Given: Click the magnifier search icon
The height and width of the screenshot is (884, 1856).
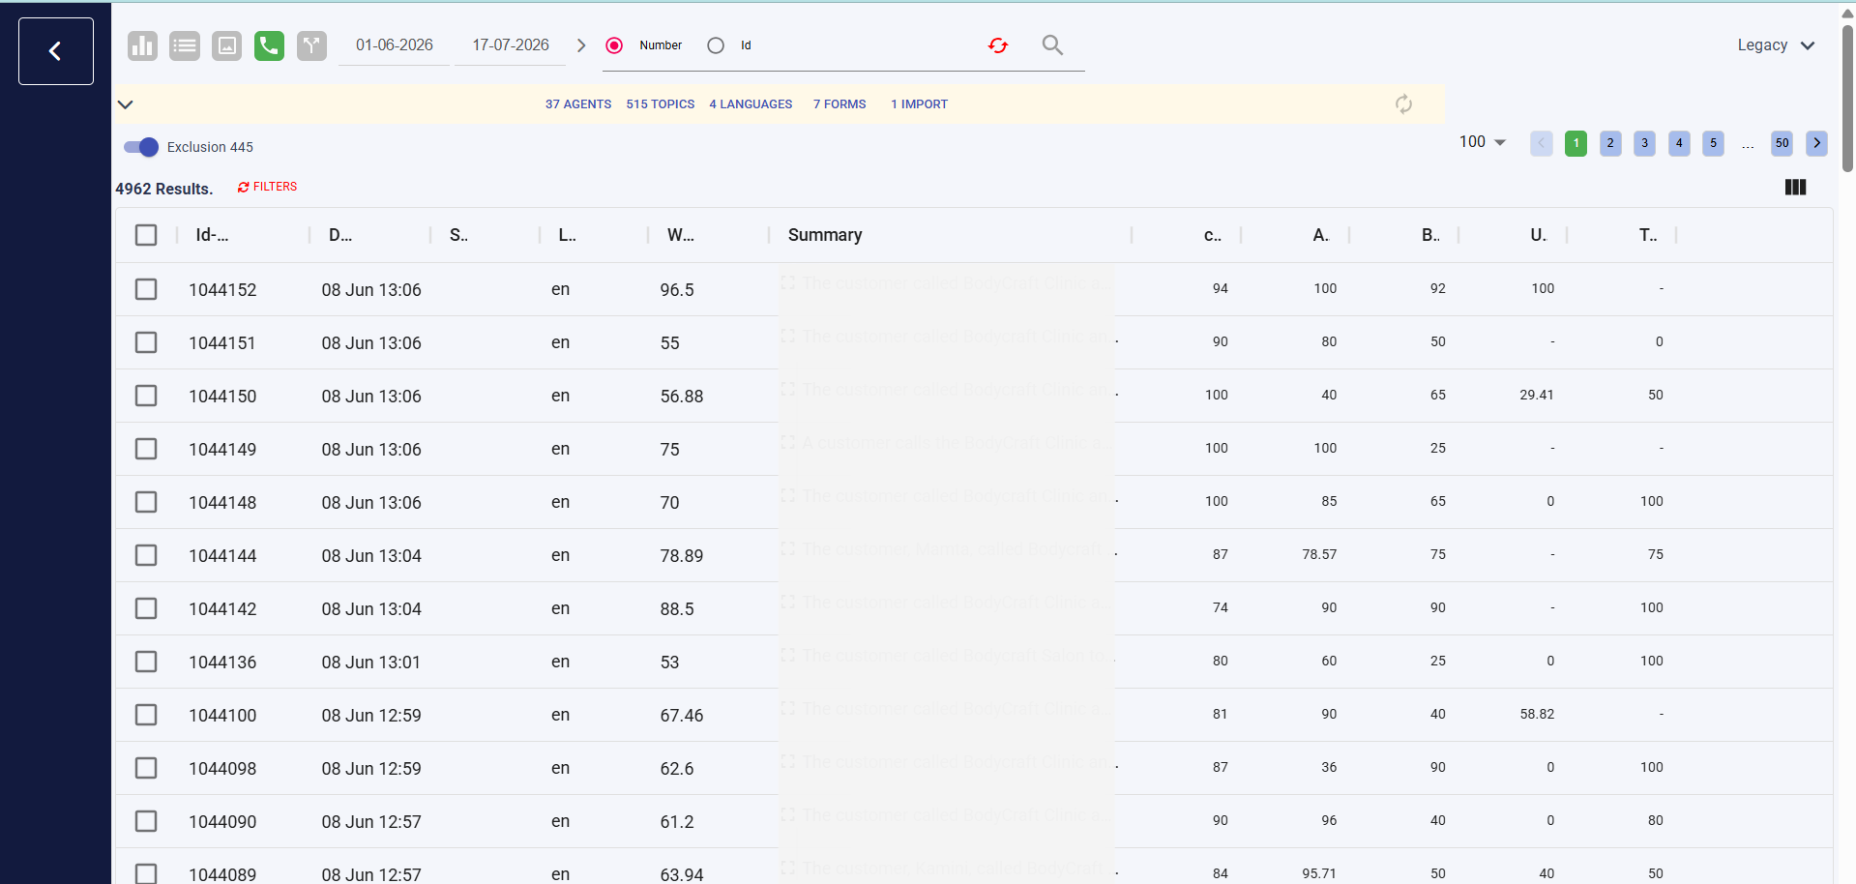Looking at the screenshot, I should tap(1052, 45).
